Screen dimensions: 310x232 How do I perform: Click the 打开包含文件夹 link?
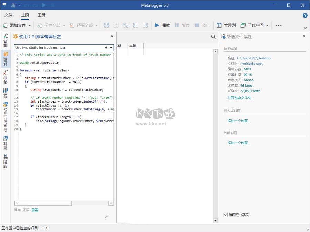click(240, 98)
